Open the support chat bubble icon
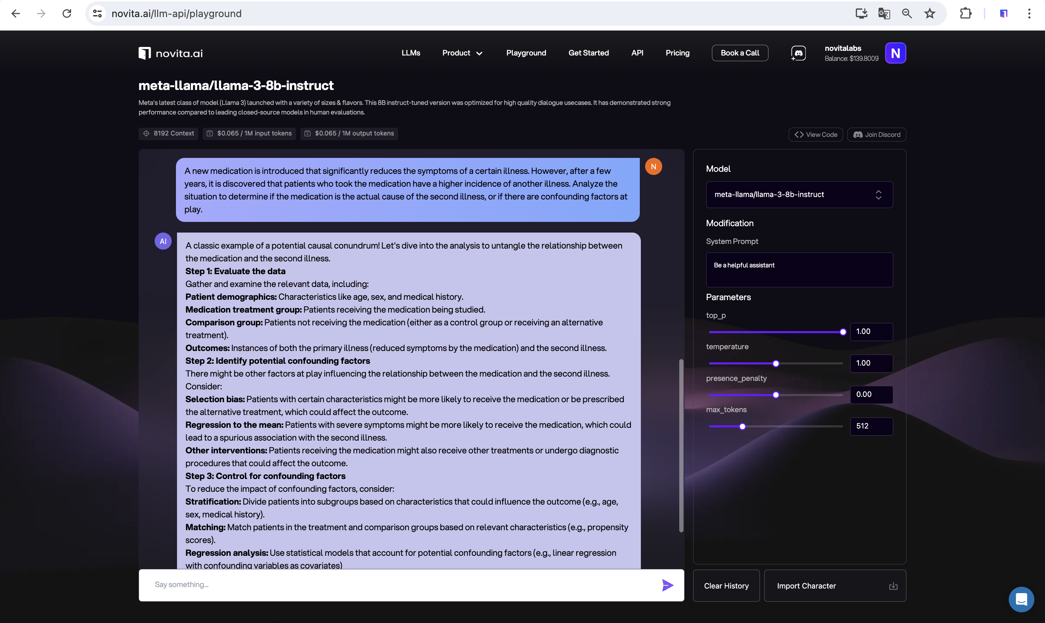 tap(1021, 599)
